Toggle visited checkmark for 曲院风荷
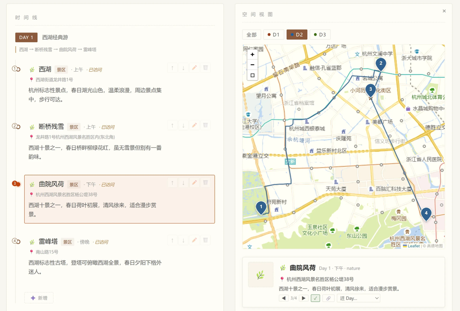The width and height of the screenshot is (460, 311). (x=315, y=298)
